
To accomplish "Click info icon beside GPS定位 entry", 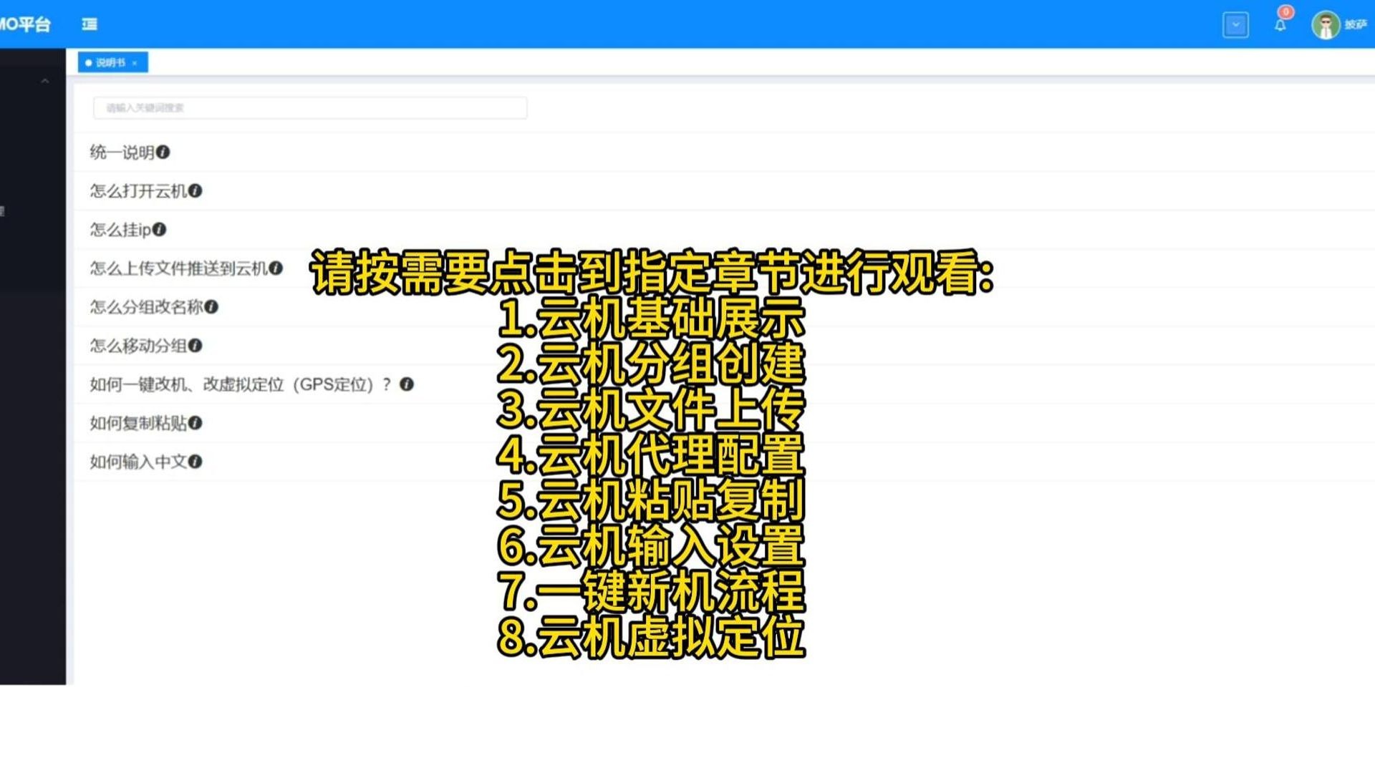I will (406, 384).
